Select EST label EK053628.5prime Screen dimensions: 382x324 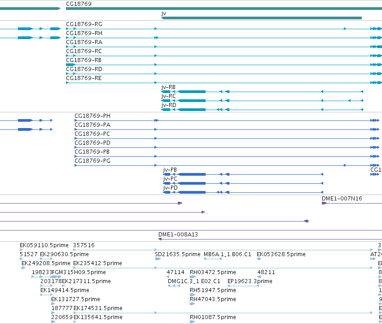click(281, 254)
